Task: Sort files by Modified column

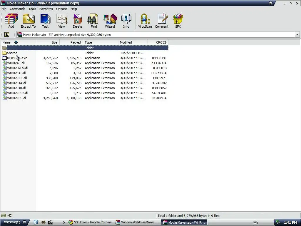Action: coord(133,42)
